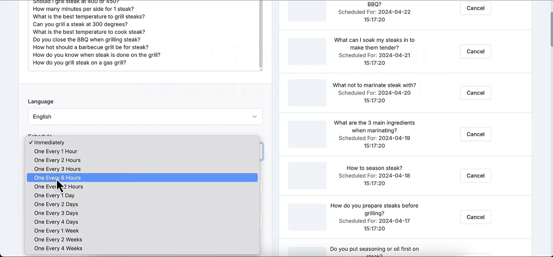Choose 'One Every 2 Days' option
Screen dimensions: 553x257
142,204
